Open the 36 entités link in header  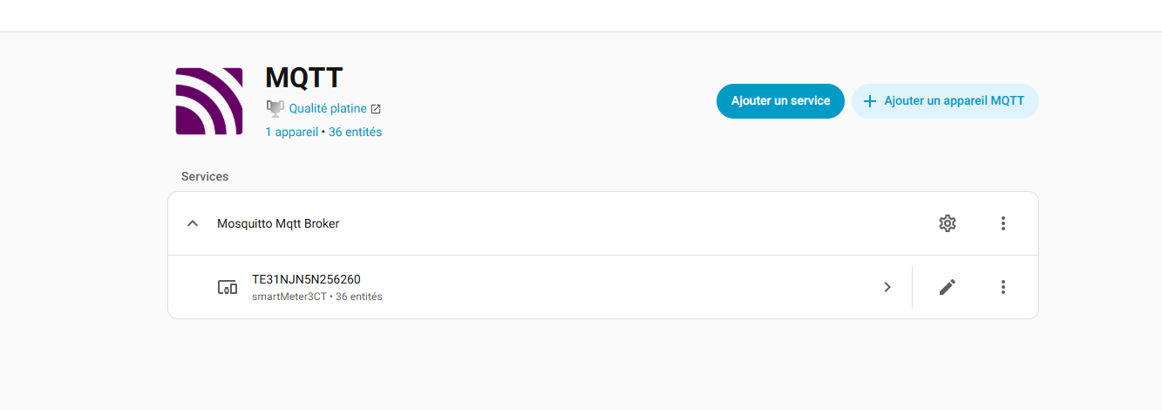point(355,132)
